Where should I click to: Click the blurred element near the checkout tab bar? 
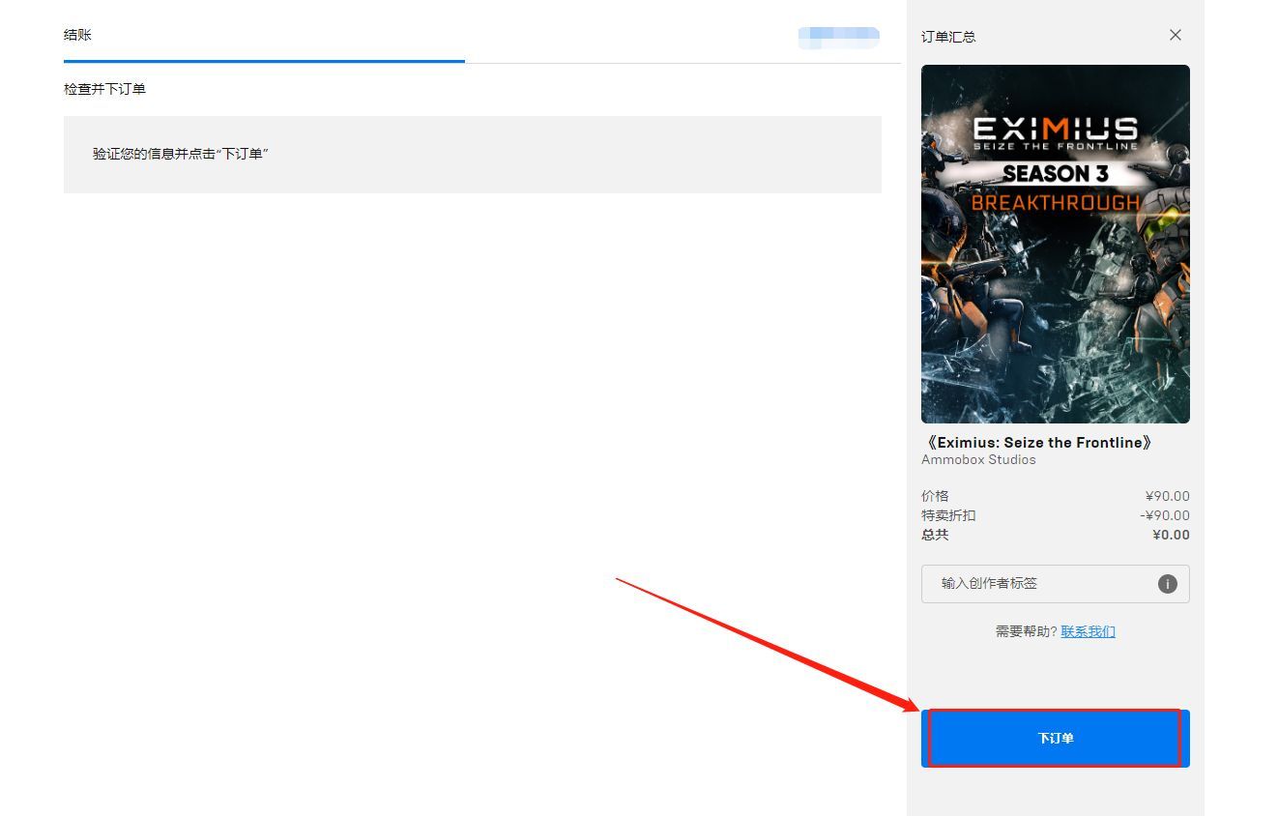(837, 37)
